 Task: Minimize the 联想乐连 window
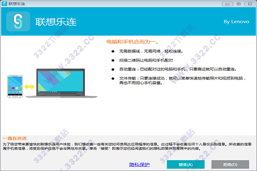227,4
